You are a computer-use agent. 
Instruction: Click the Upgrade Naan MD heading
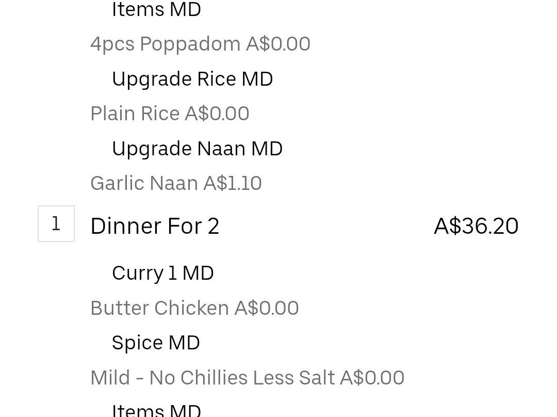pyautogui.click(x=197, y=149)
